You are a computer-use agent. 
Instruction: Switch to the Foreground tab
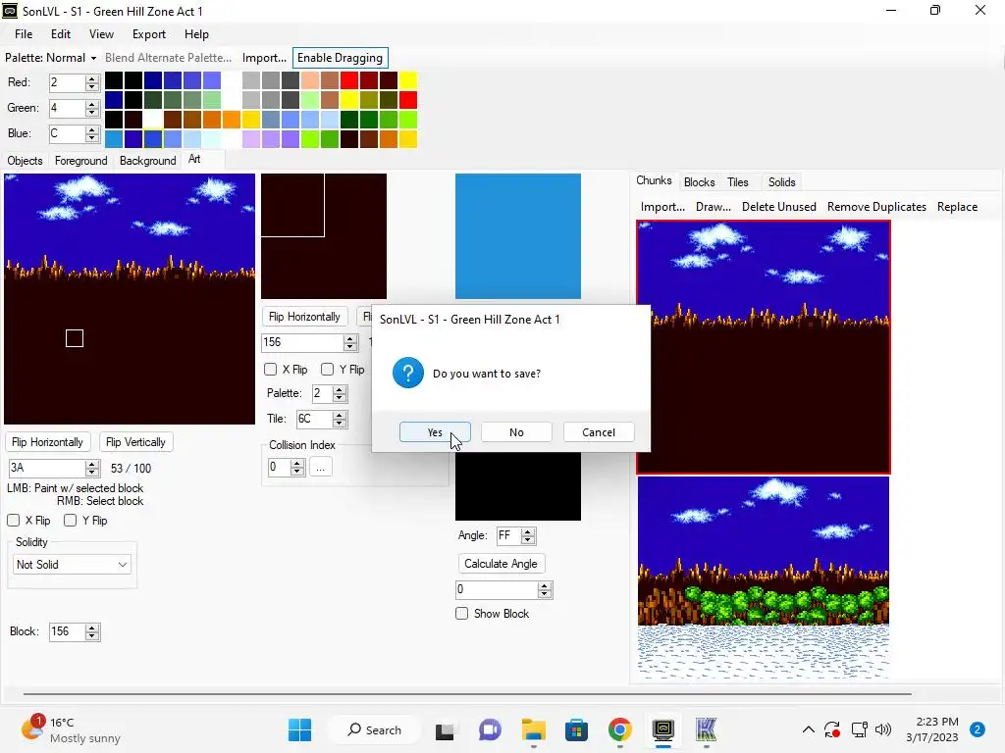coord(80,160)
